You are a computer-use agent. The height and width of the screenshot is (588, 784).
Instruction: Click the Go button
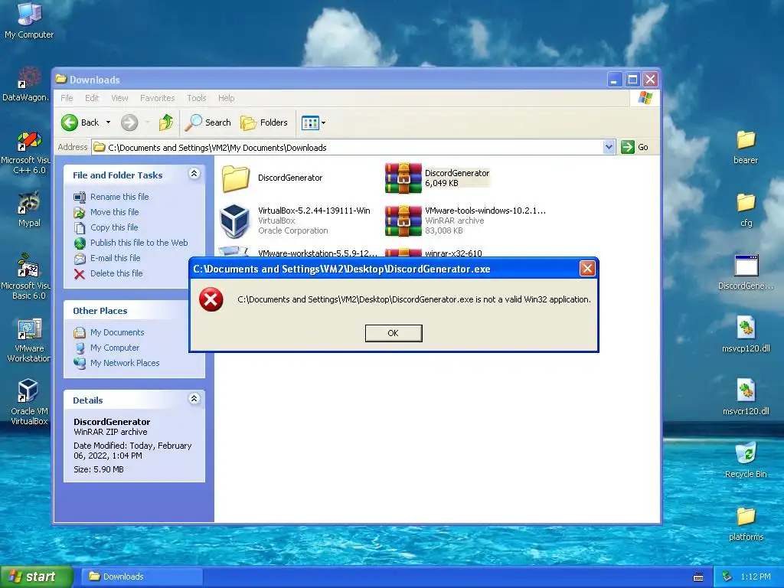(635, 147)
